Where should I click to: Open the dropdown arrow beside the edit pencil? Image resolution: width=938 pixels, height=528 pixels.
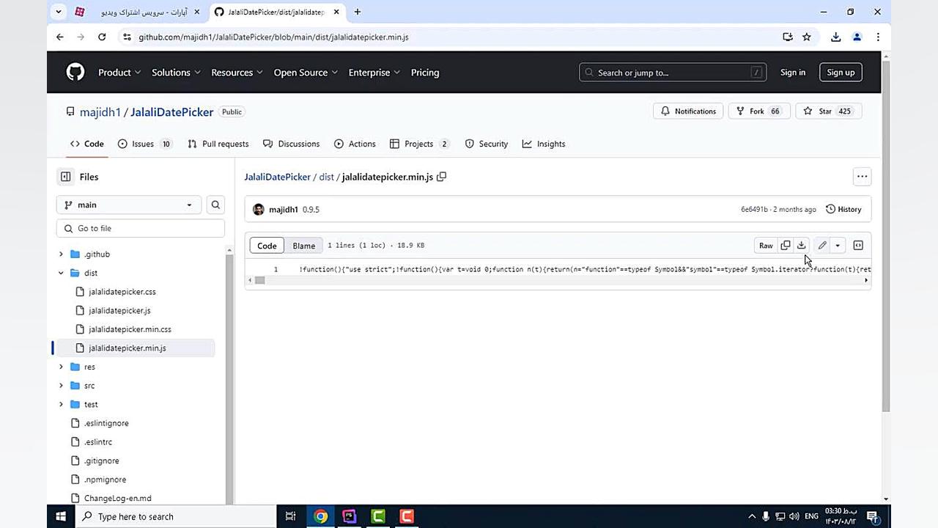pos(838,246)
